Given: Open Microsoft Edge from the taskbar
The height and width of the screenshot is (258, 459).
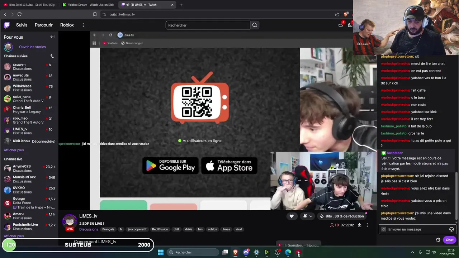Looking at the screenshot, I should click(x=288, y=252).
